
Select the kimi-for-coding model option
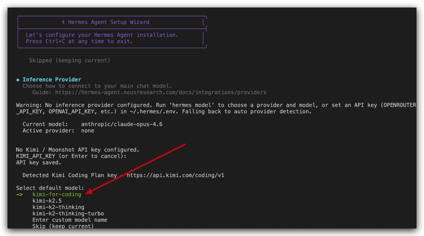(57, 194)
